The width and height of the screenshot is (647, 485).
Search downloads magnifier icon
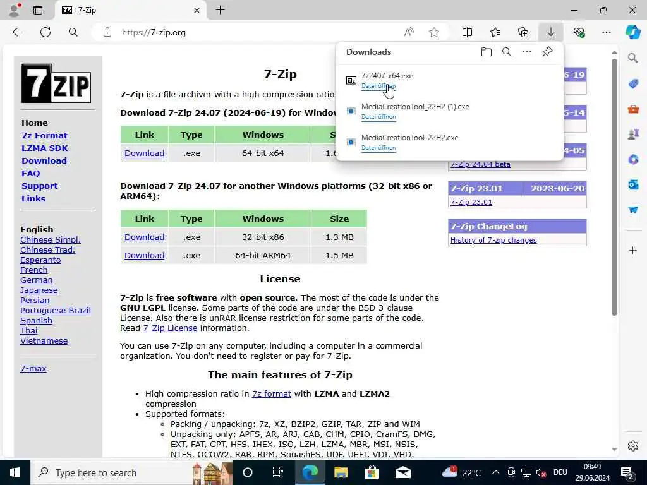[x=507, y=52]
